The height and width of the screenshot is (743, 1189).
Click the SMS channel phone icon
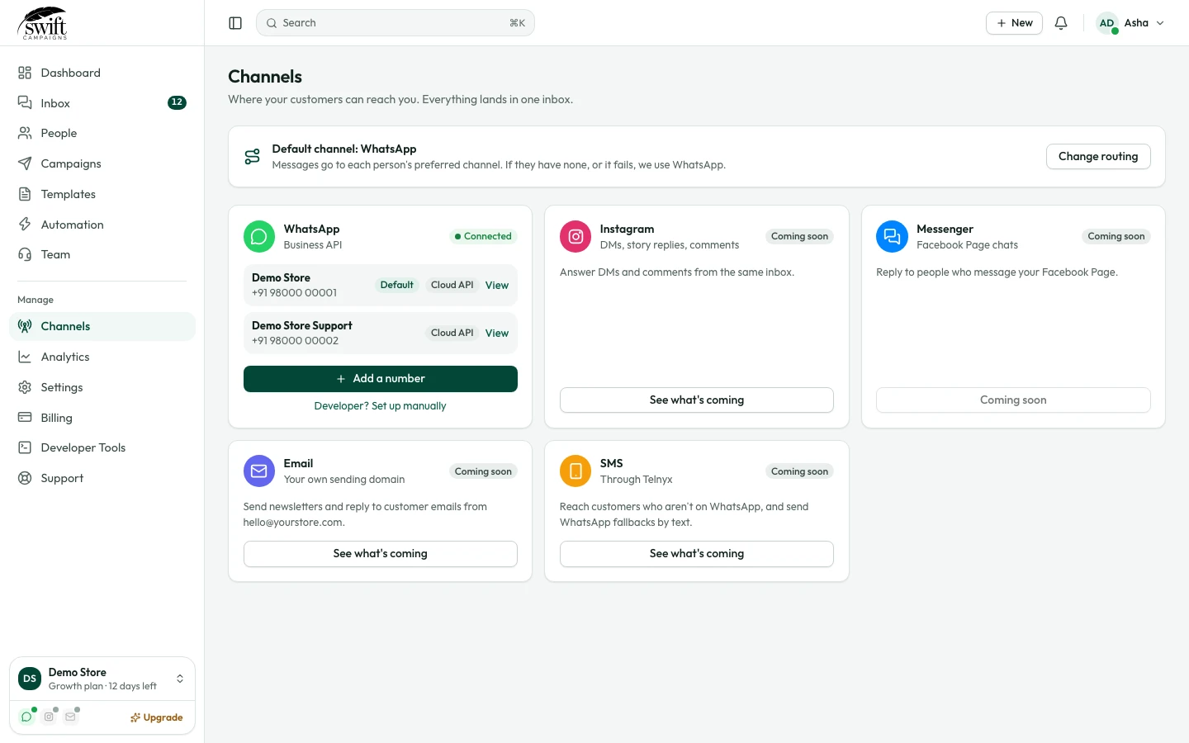[576, 471]
